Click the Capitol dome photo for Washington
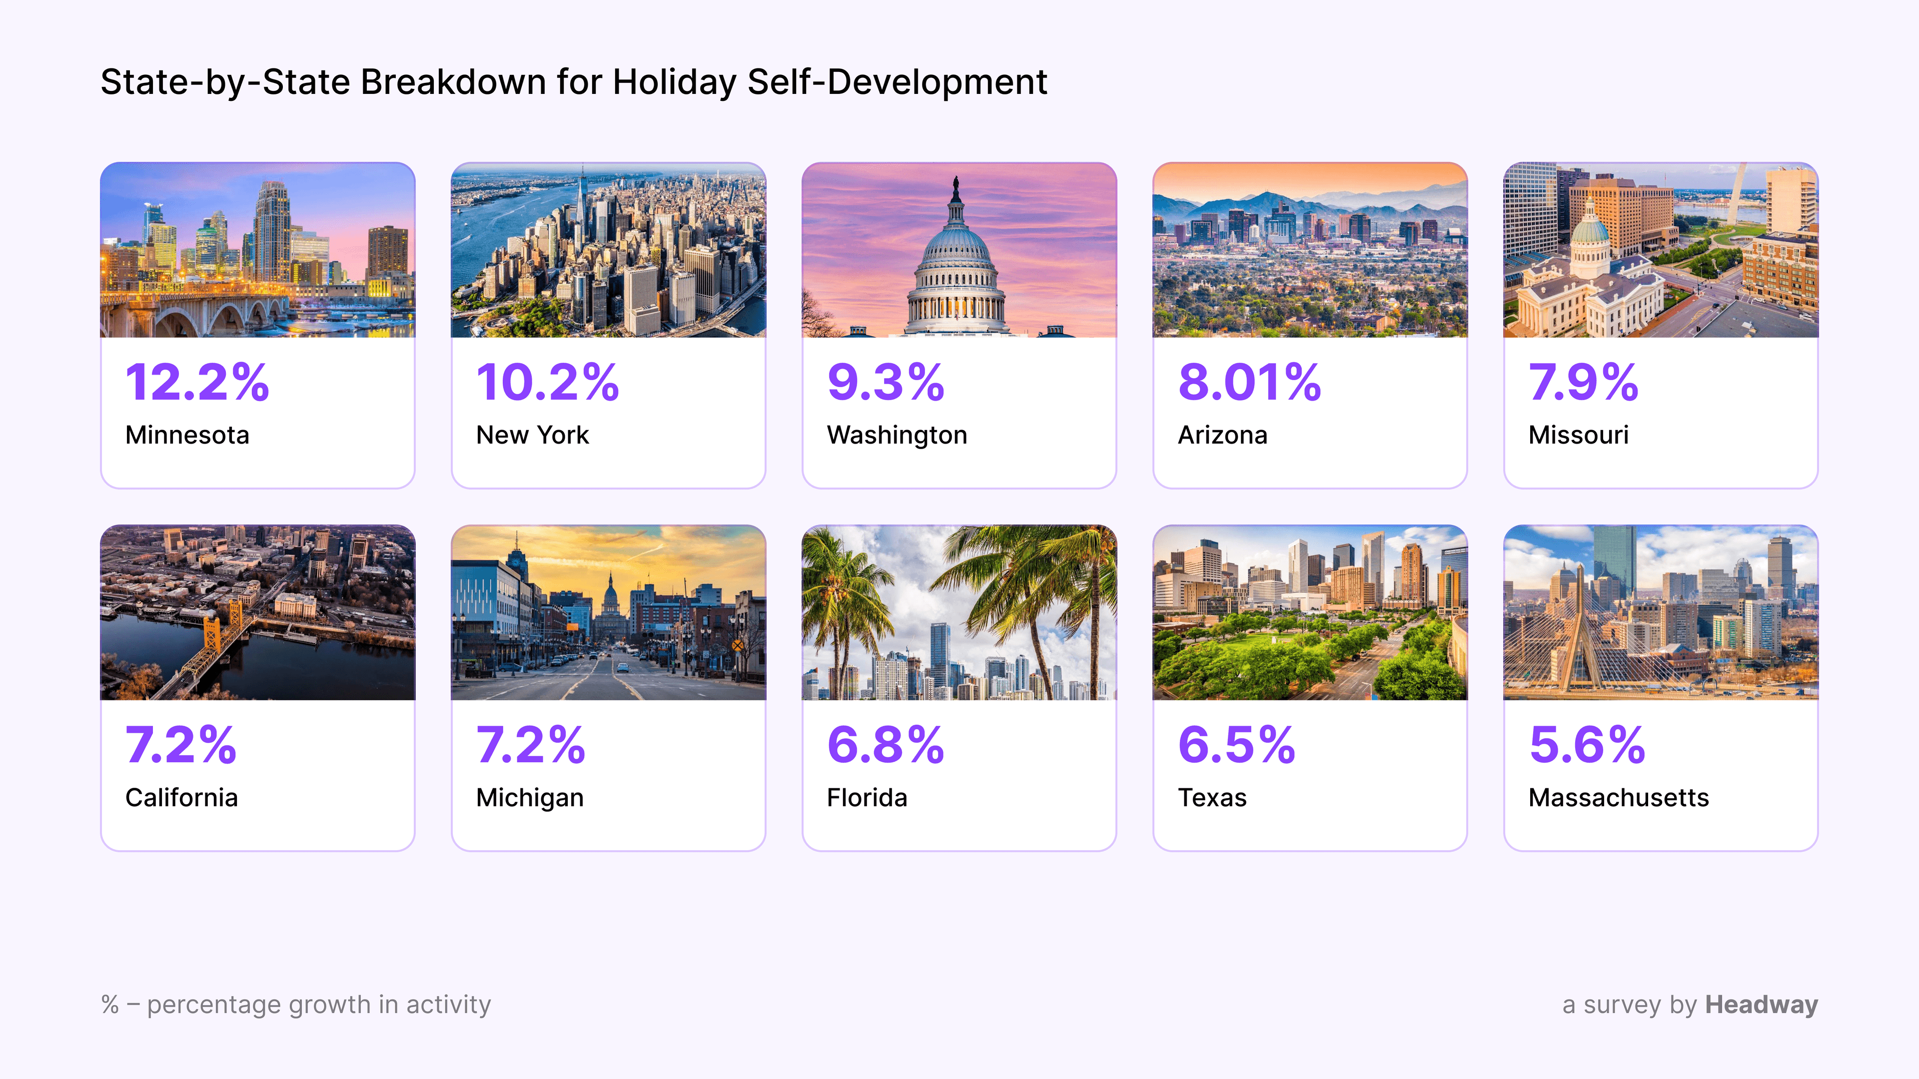Viewport: 1919px width, 1079px height. click(959, 250)
